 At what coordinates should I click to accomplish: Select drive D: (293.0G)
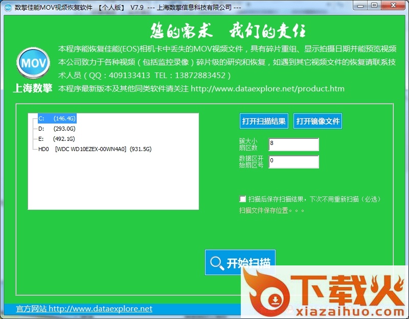coord(57,129)
